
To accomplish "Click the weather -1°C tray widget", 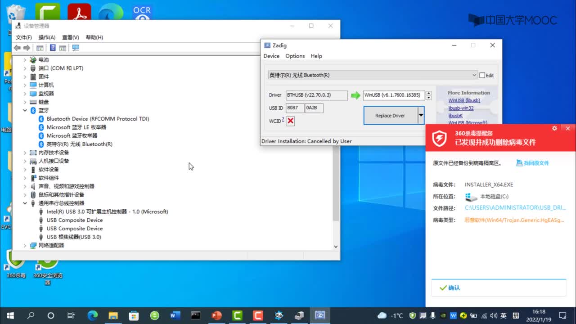I will [x=390, y=315].
